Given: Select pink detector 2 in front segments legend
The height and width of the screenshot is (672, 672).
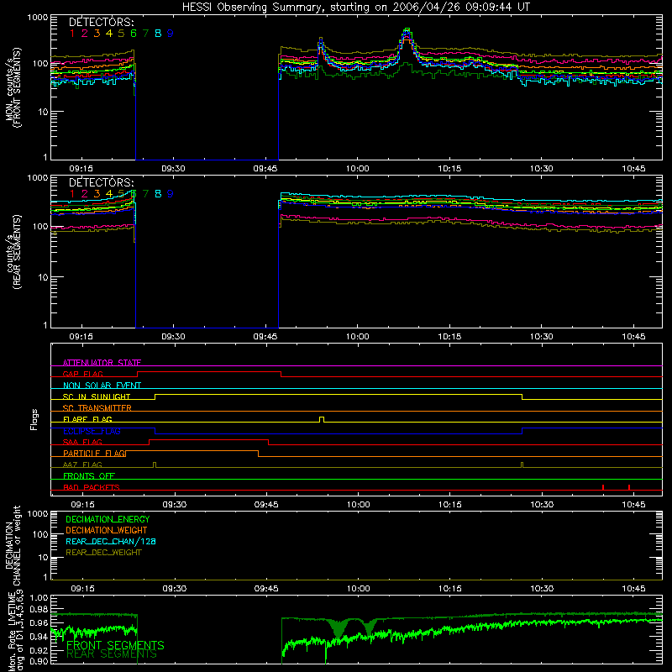Looking at the screenshot, I should [85, 34].
